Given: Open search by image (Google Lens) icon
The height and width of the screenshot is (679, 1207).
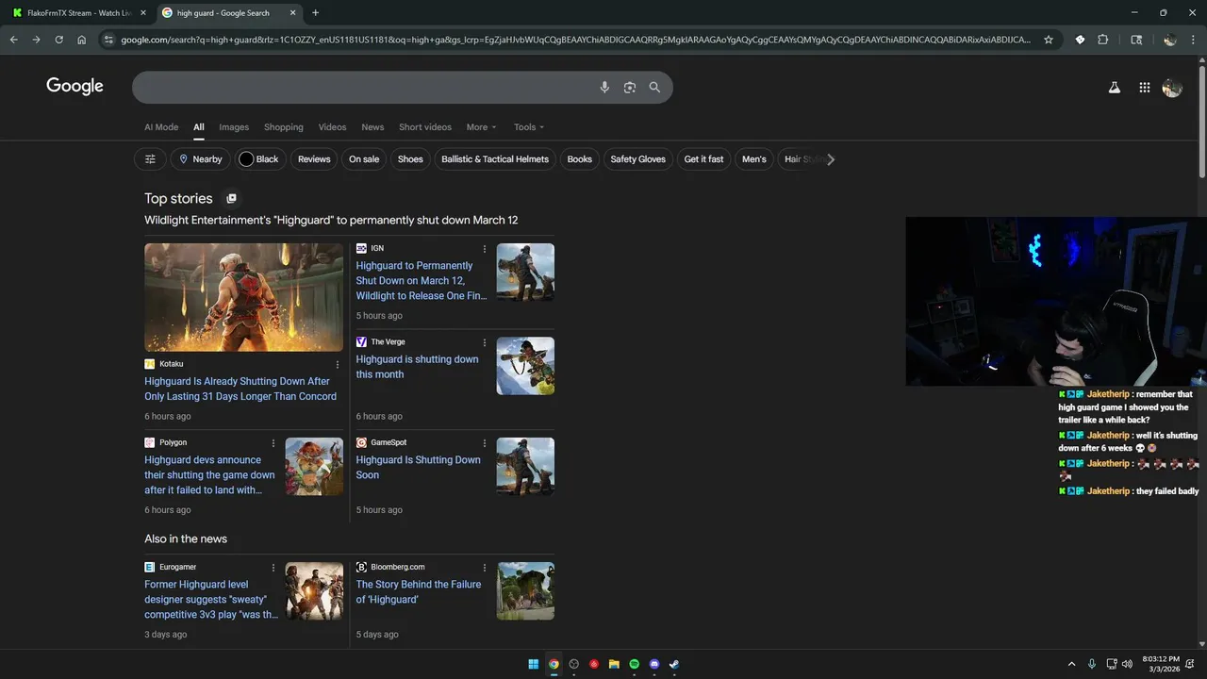Looking at the screenshot, I should [x=630, y=87].
